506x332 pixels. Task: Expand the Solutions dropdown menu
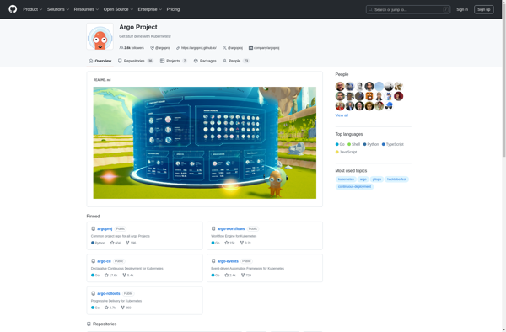click(x=58, y=9)
